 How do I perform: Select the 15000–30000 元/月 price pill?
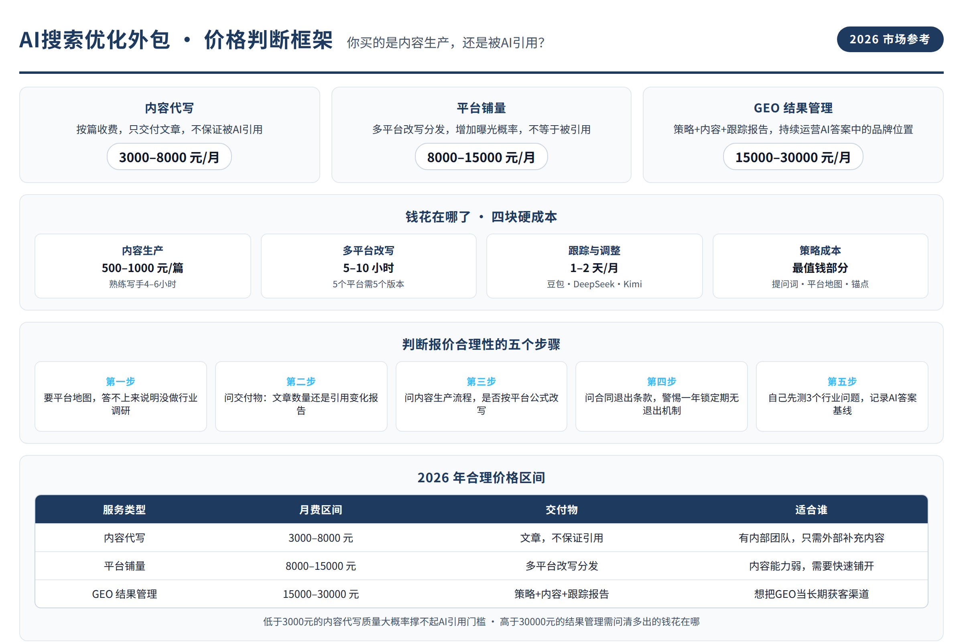tap(793, 157)
